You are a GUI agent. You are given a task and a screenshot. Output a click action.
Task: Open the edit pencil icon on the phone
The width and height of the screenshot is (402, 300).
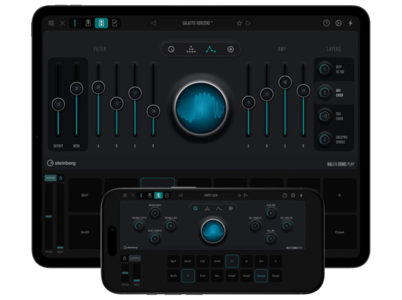pyautogui.click(x=167, y=195)
